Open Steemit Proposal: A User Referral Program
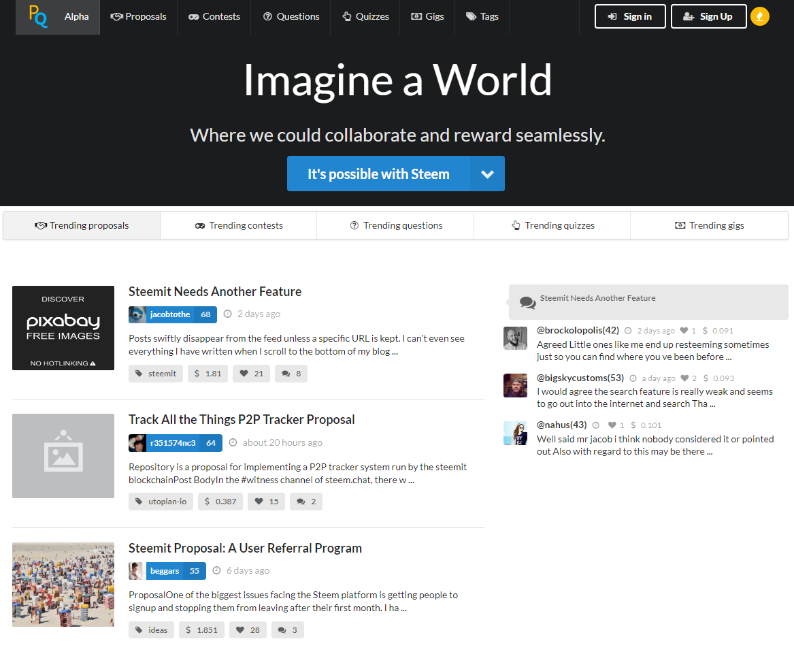794x654 pixels. coord(245,548)
